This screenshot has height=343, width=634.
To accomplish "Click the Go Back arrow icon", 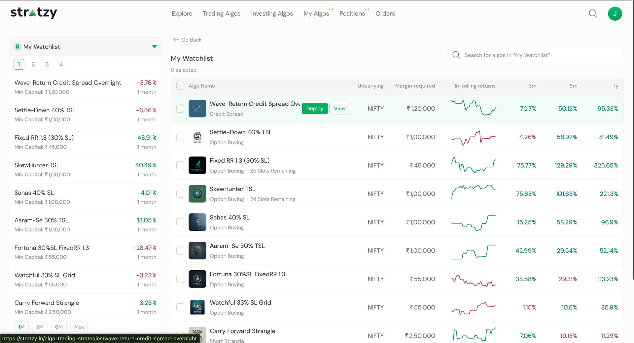I will (176, 40).
